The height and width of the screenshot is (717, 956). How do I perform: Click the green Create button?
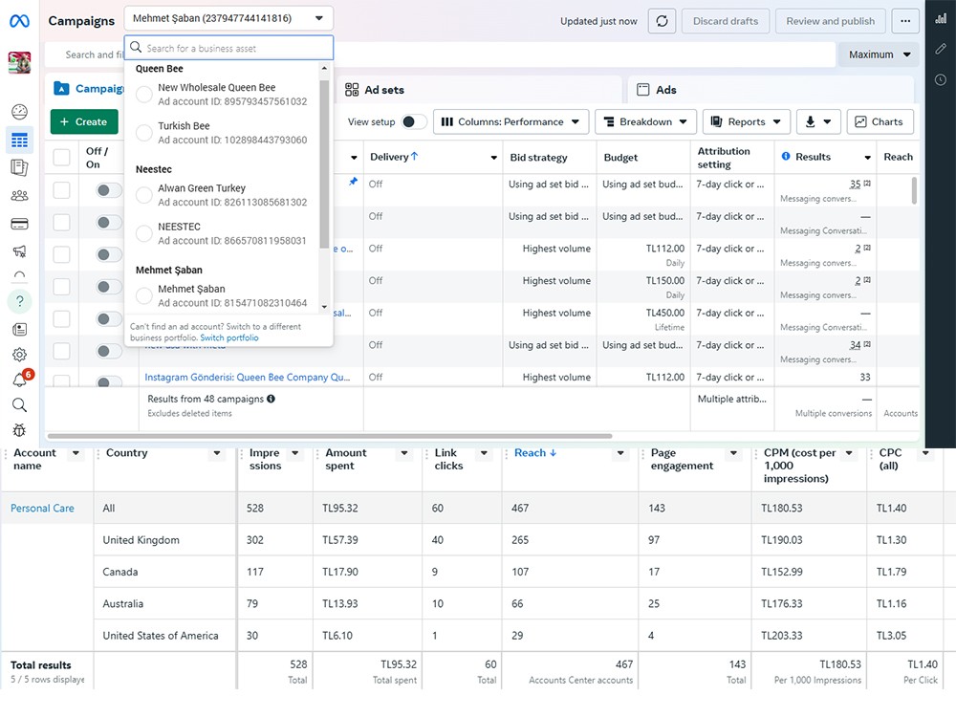pyautogui.click(x=84, y=122)
